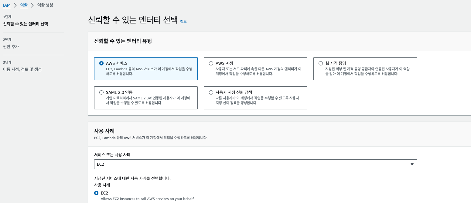Open the 정보 link beside the heading
Image resolution: width=471 pixels, height=203 pixels.
[x=183, y=22]
